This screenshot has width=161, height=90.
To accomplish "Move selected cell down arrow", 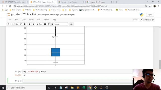I will click(33, 24).
